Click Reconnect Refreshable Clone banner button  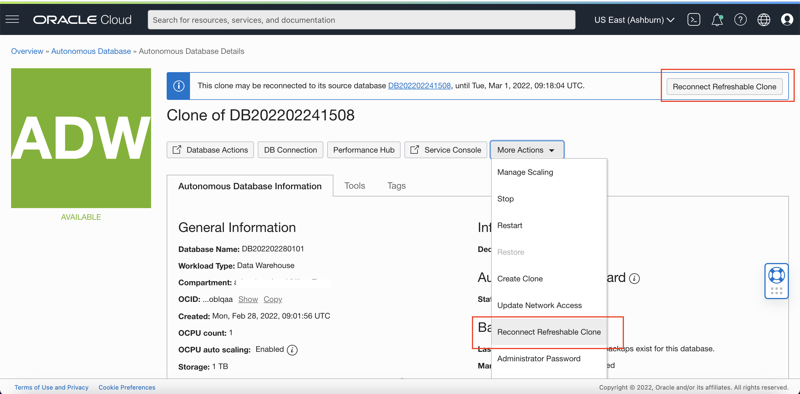(724, 87)
